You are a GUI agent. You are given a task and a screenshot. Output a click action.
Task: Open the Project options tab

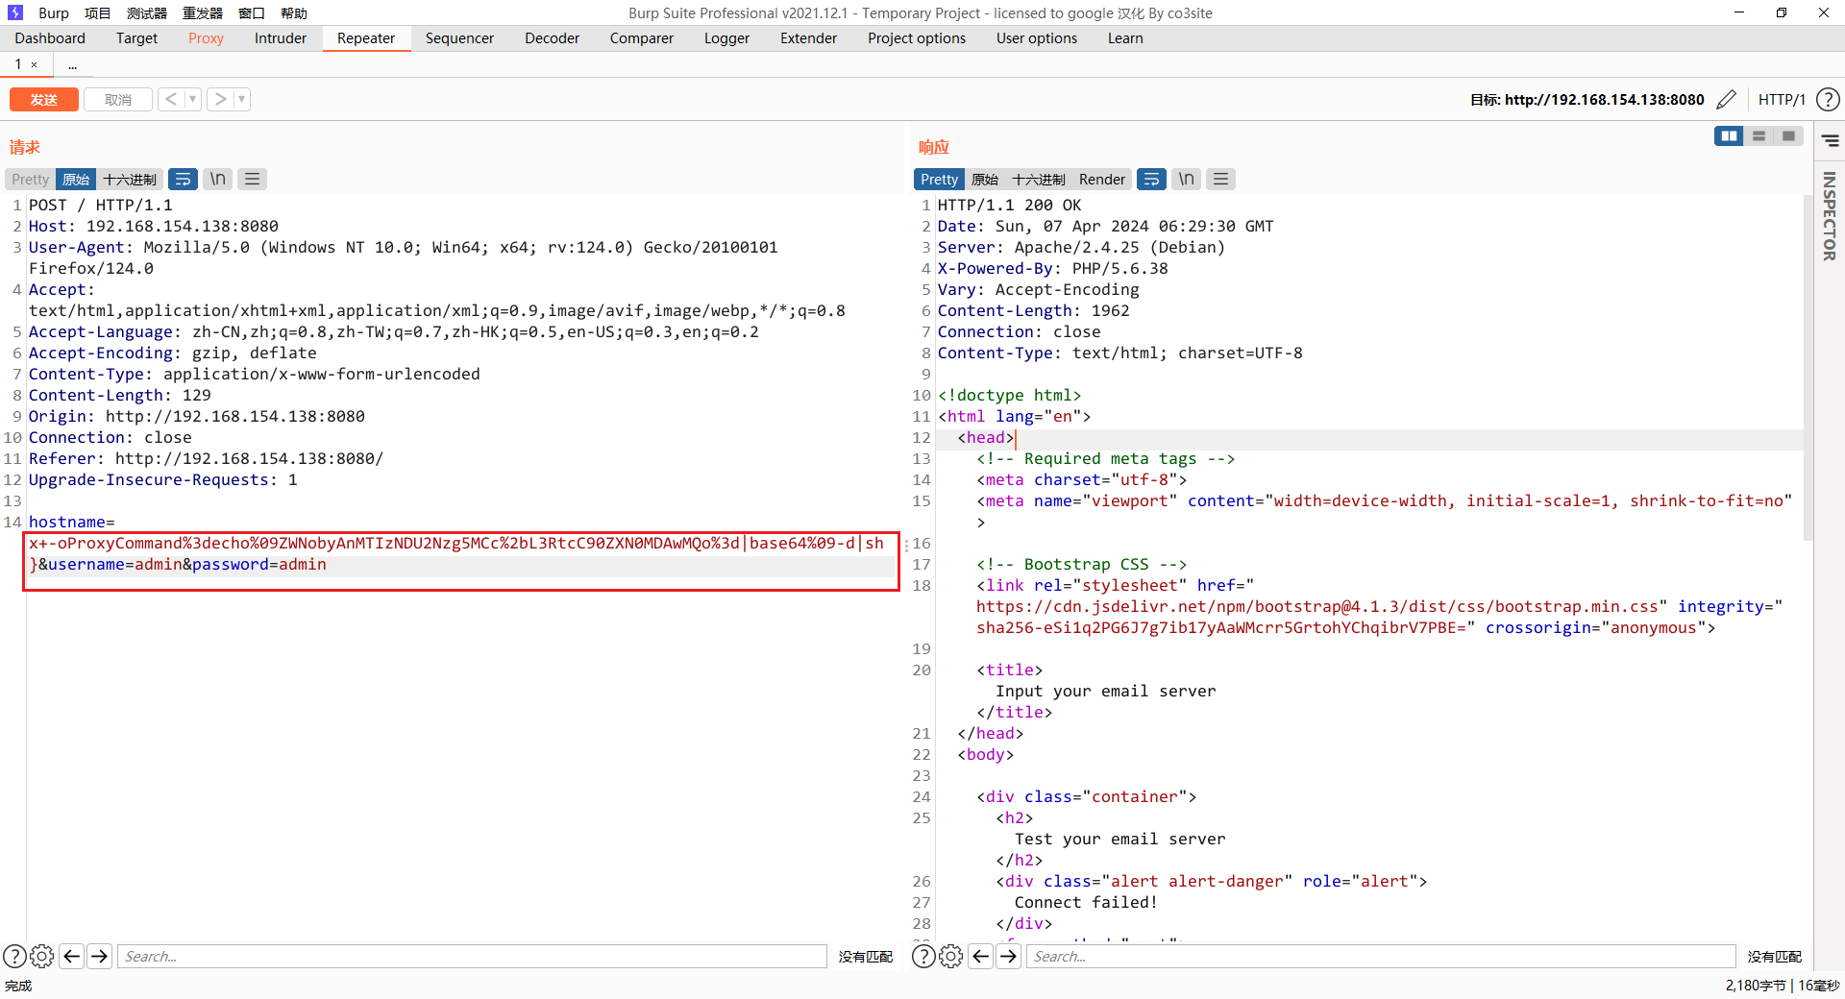[x=917, y=38]
